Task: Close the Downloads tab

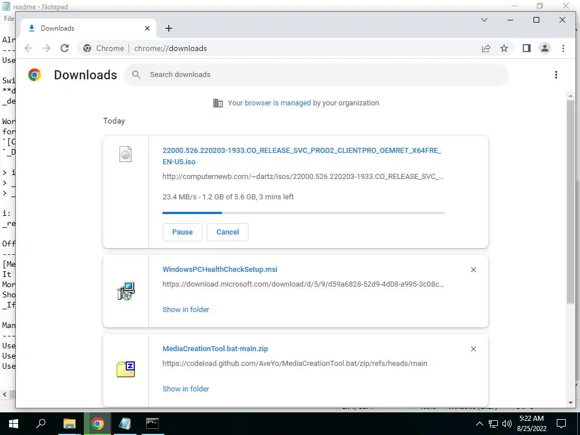Action: [x=147, y=28]
